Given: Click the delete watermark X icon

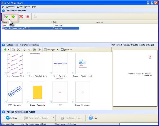Looking at the screenshot, I should coord(18,49).
